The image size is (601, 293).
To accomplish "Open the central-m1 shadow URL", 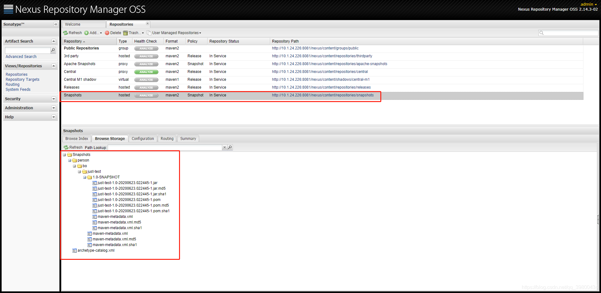I will 321,80.
